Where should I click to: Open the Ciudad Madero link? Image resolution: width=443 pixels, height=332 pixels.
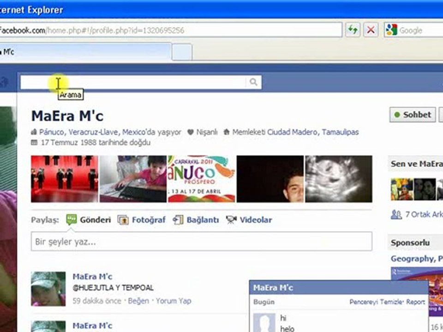click(x=292, y=132)
